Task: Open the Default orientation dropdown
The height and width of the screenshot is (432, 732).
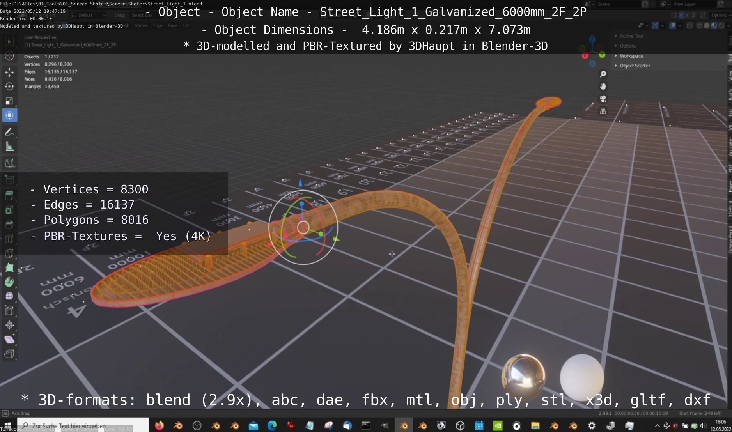Action: tap(88, 15)
